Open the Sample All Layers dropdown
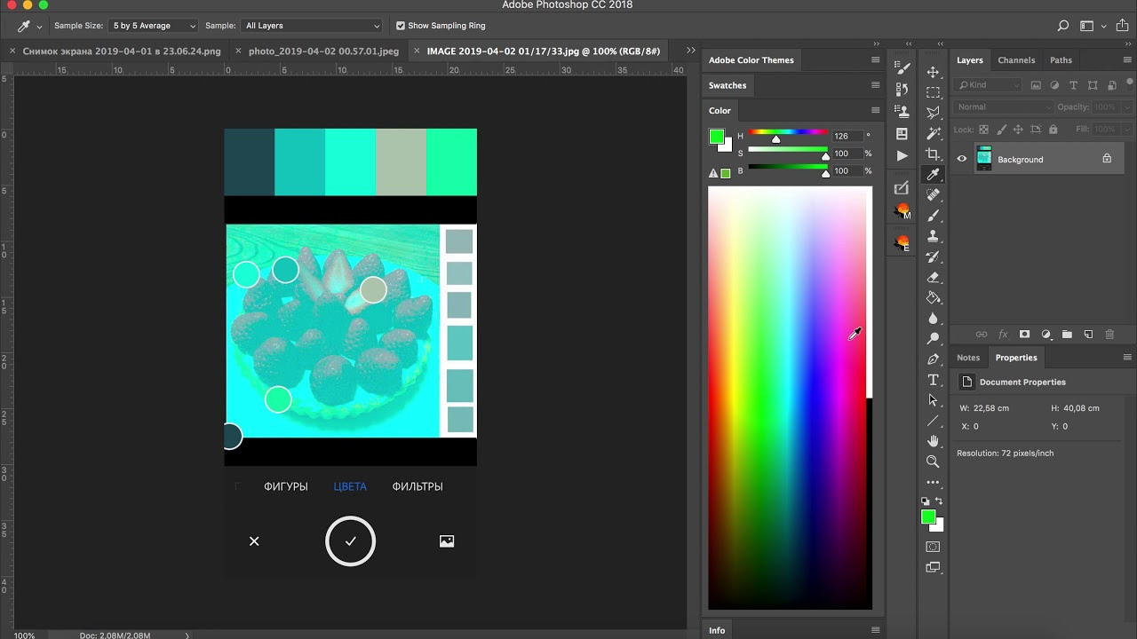1137x639 pixels. 313,26
